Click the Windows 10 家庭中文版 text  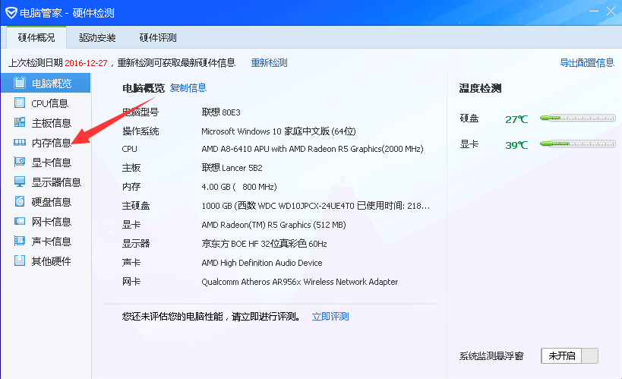coord(279,131)
